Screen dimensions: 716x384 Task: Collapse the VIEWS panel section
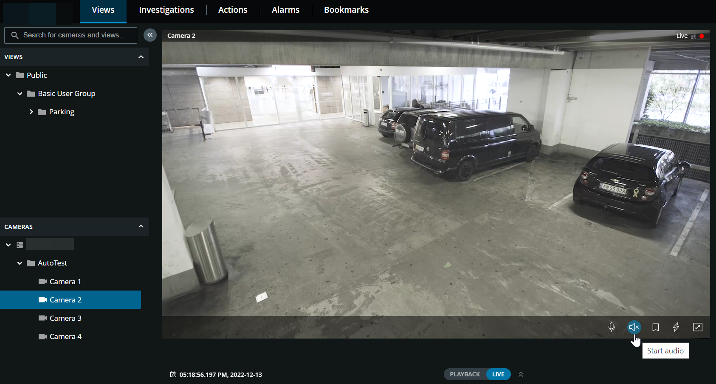(x=141, y=57)
